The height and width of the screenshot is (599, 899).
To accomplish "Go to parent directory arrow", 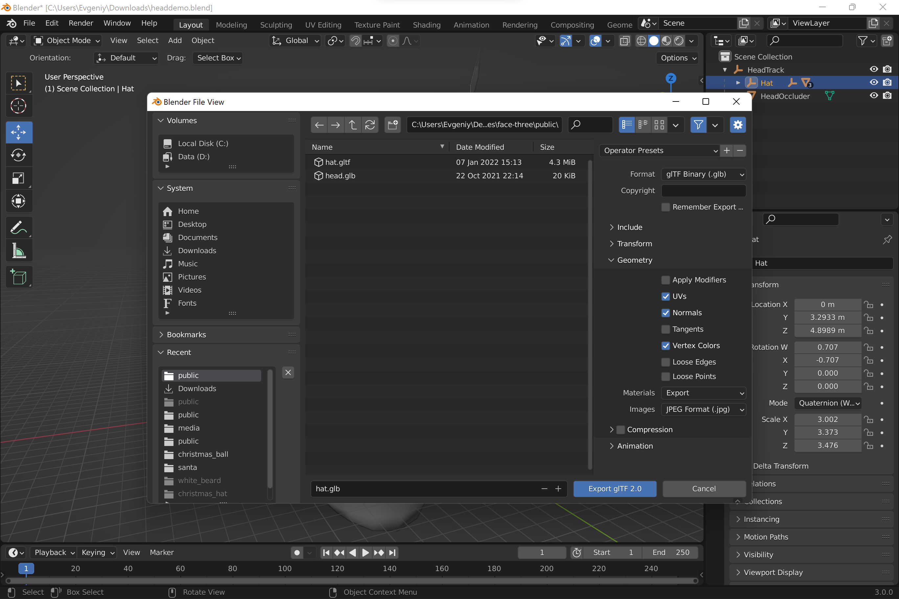I will [x=353, y=125].
